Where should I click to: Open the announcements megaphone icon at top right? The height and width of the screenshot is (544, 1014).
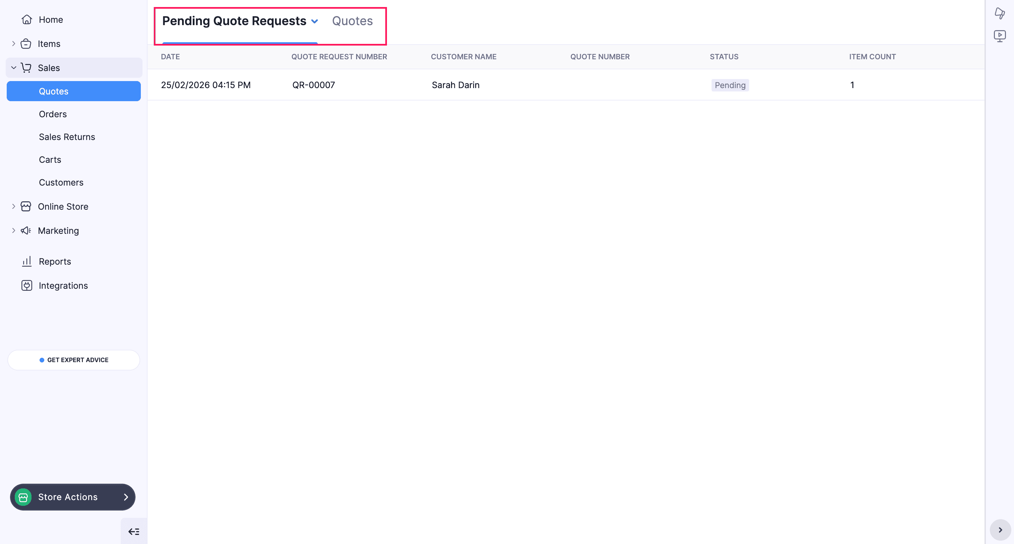(1000, 13)
